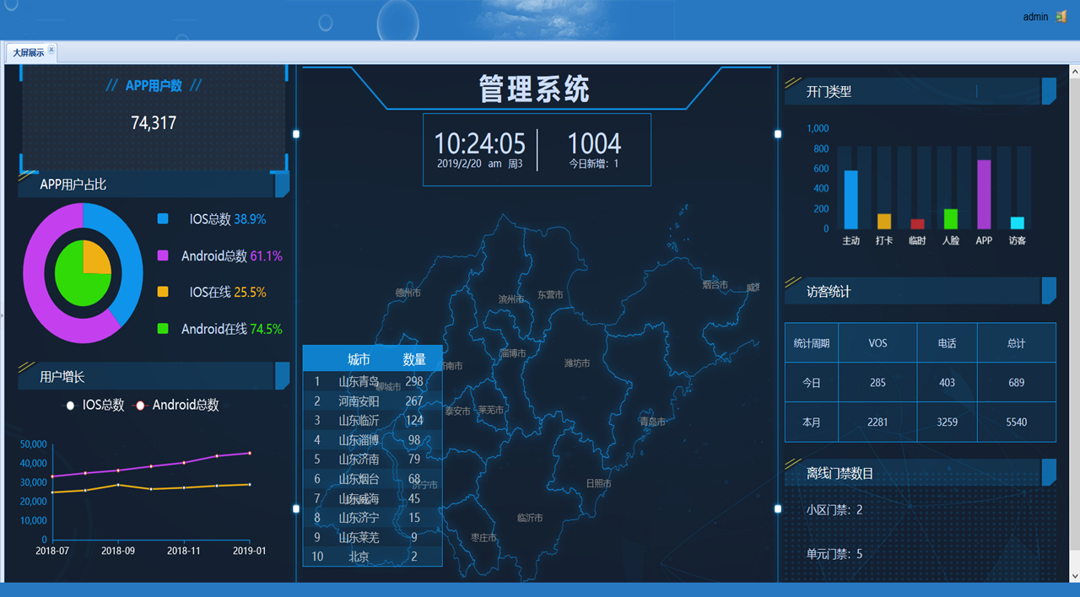Click the scrollbar up arrow
The height and width of the screenshot is (597, 1080).
coord(1074,73)
